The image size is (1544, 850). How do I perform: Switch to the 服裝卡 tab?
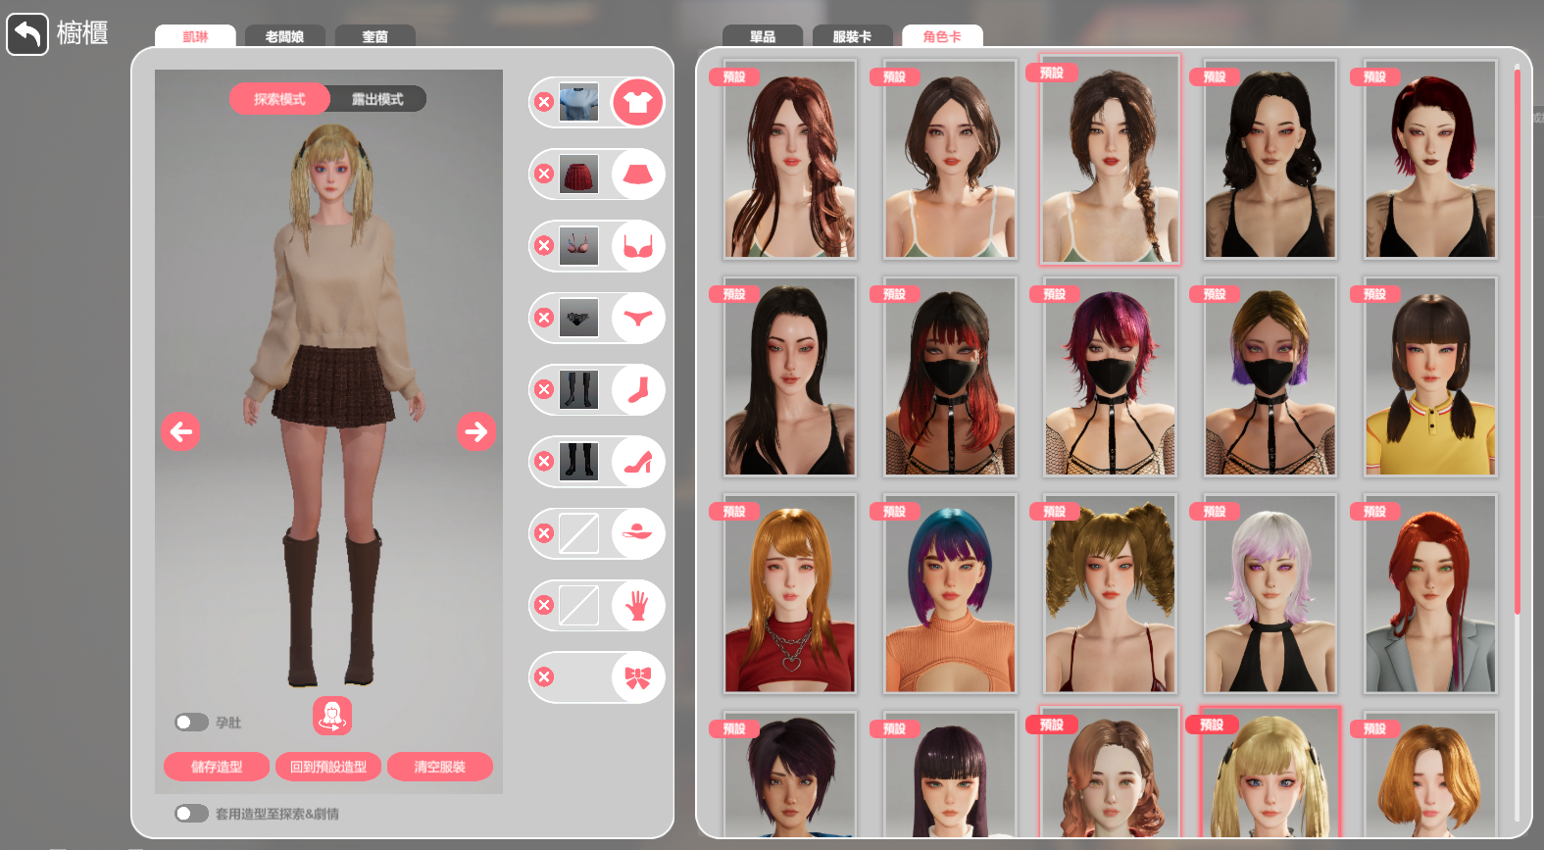pyautogui.click(x=851, y=36)
